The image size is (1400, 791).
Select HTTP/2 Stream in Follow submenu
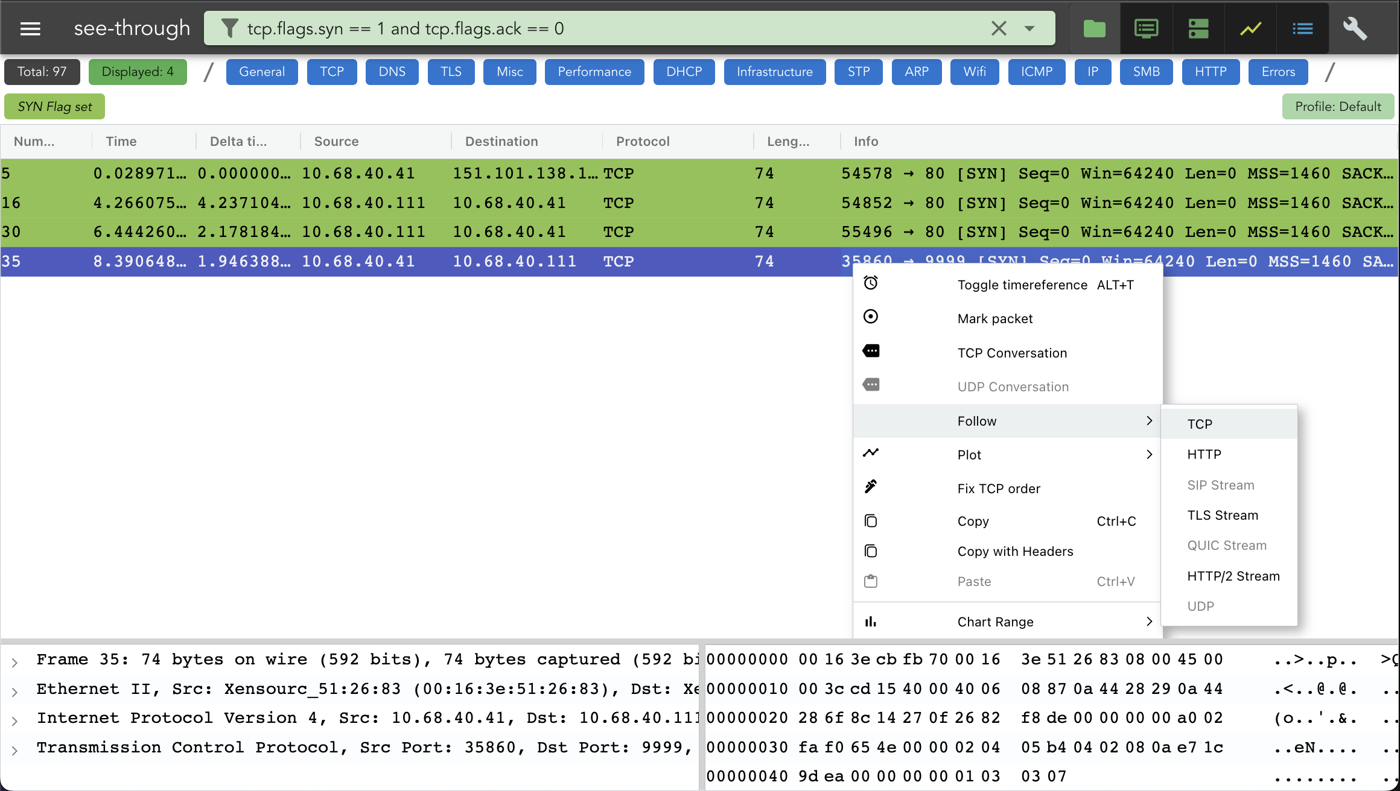tap(1229, 576)
